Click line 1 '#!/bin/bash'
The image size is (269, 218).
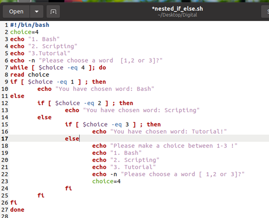pos(30,25)
